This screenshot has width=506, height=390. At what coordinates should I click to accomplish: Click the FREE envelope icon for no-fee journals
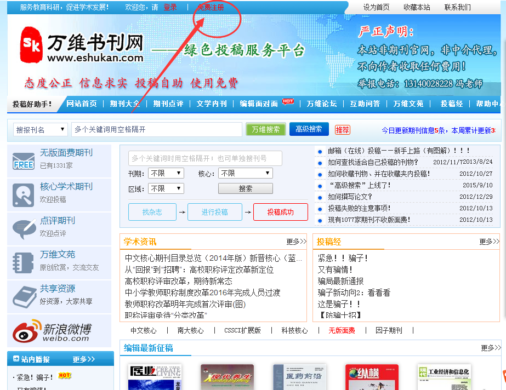point(24,161)
